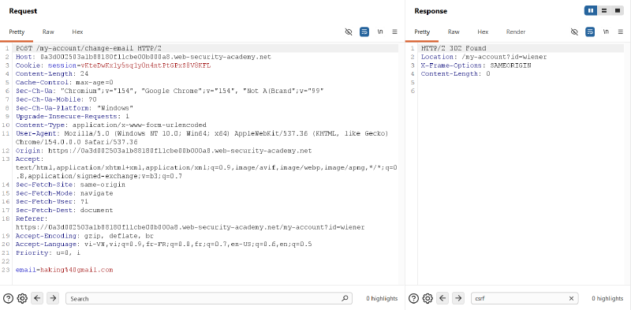The width and height of the screenshot is (631, 310).
Task: Click Request 0 highlights label
Action: [x=382, y=298]
